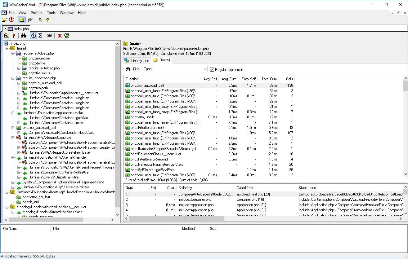Click the index.php document icon in tree
This screenshot has width=408, height=259.
pos(6,43)
